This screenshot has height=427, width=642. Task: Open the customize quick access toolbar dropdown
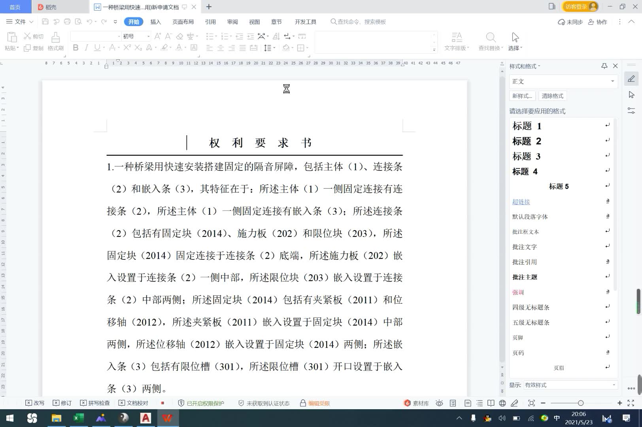click(x=115, y=22)
